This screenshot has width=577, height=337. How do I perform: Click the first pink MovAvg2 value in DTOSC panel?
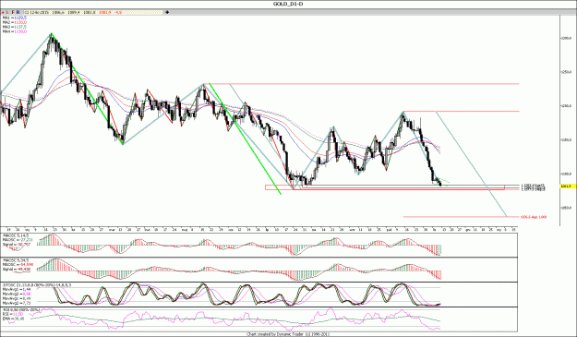click(x=27, y=294)
